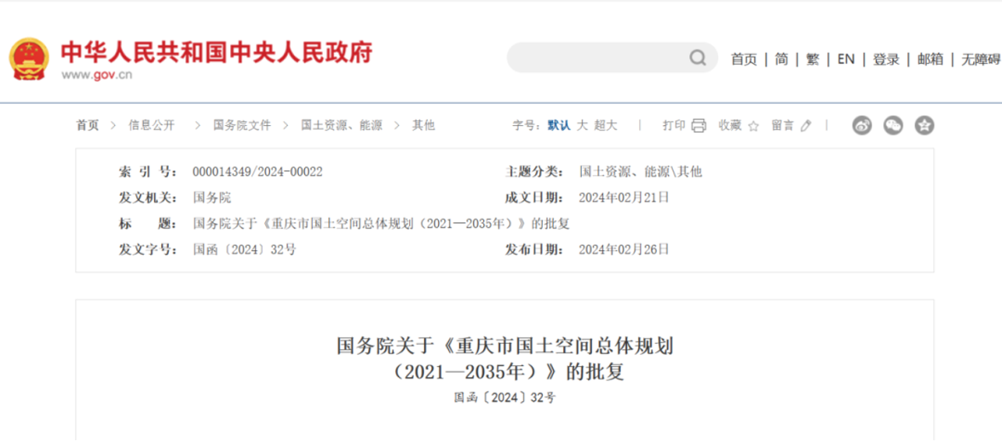Image resolution: width=1002 pixels, height=441 pixels.
Task: Click the round Qzone star share icon
Action: click(x=925, y=125)
